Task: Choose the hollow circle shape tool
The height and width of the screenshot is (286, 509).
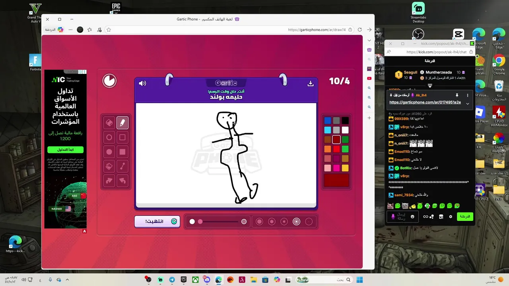Action: pos(109,137)
